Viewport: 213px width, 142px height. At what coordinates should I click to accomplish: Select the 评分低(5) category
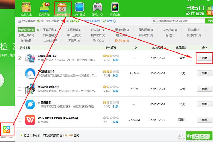98,41
